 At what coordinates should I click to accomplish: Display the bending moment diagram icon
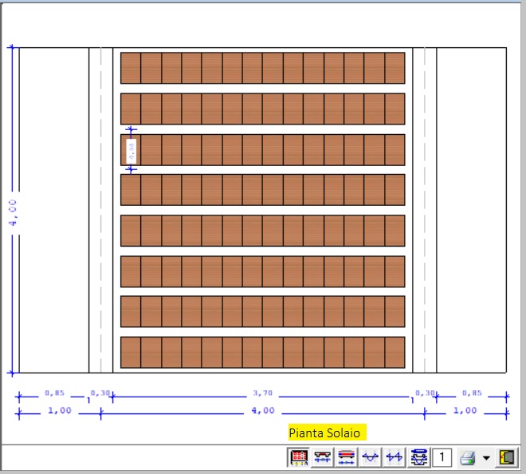(370, 457)
